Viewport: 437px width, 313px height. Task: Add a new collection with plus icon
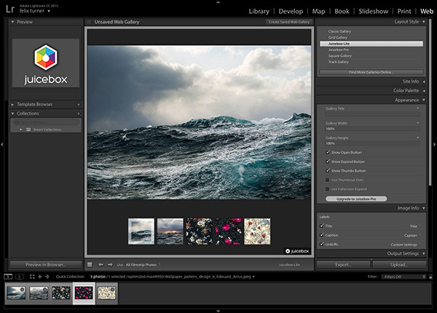point(79,114)
